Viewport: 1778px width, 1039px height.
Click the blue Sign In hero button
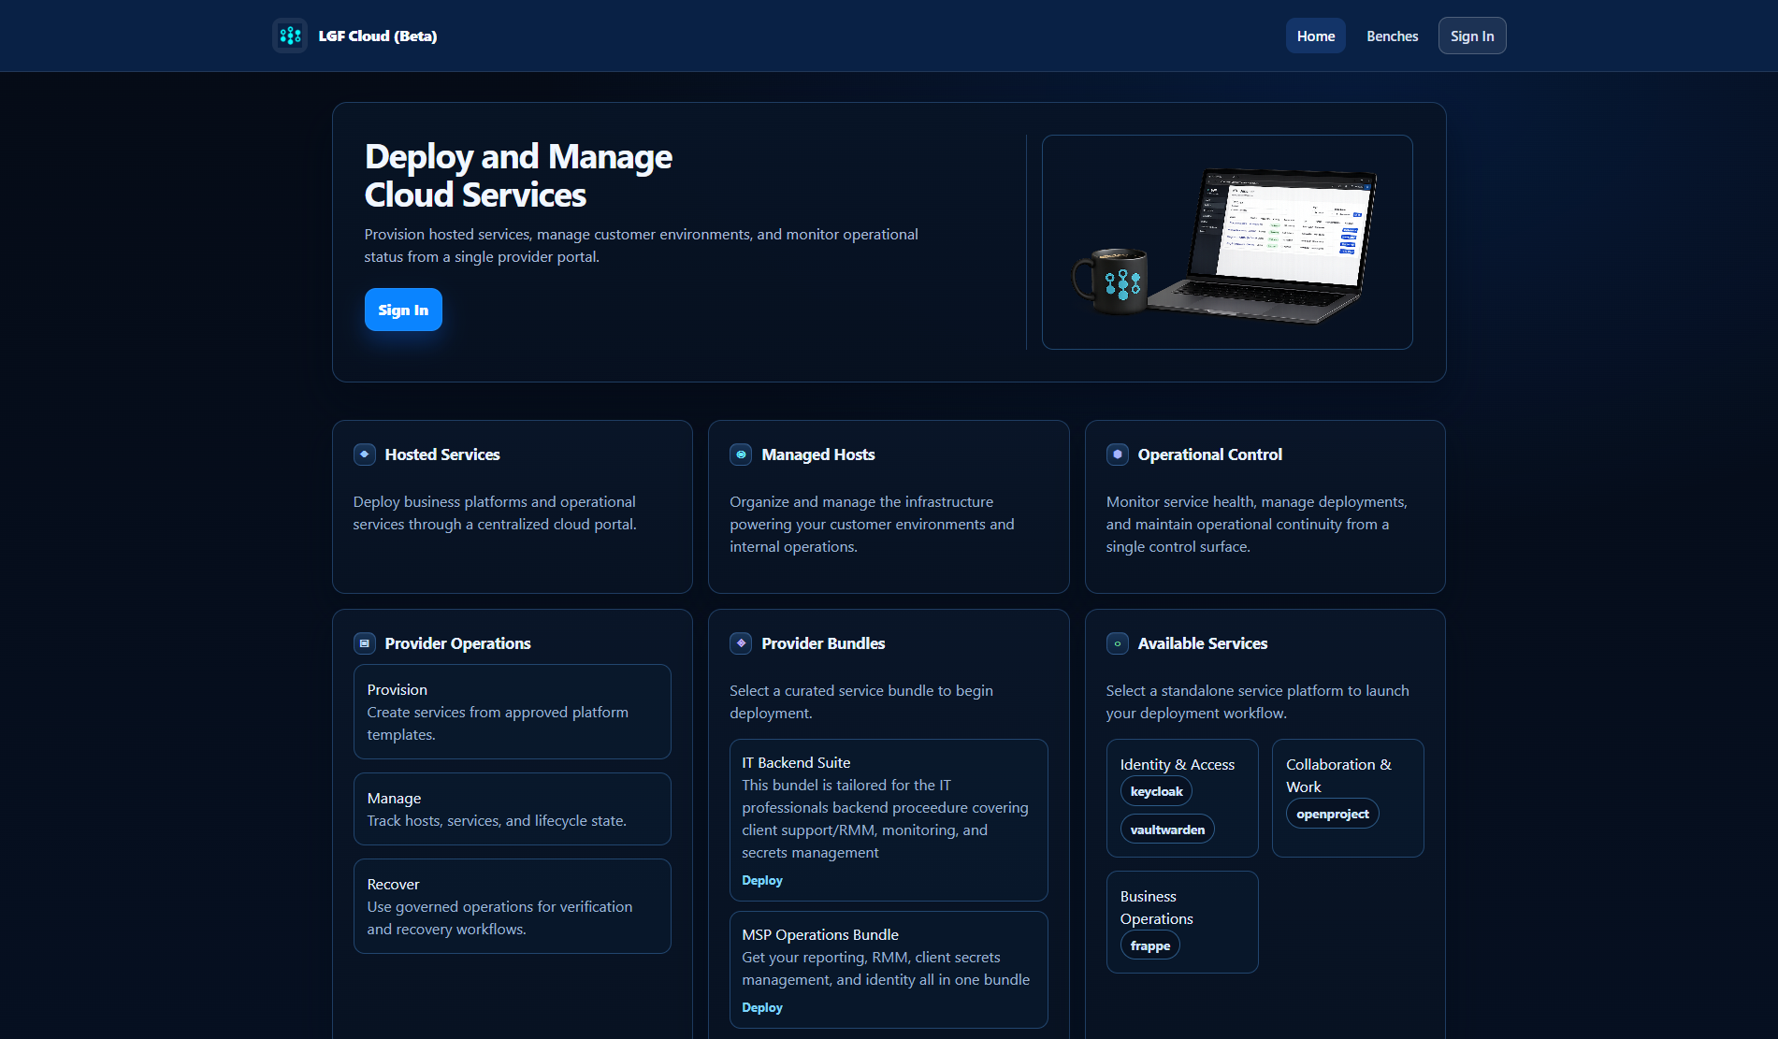pos(403,310)
